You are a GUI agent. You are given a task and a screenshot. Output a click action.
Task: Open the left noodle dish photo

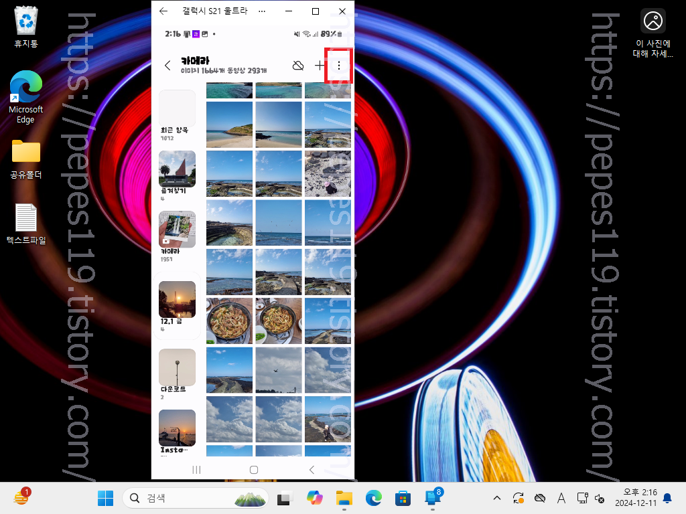tap(229, 321)
